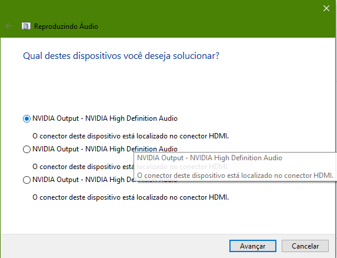Click the HDMI connector description under first device

[x=131, y=136]
